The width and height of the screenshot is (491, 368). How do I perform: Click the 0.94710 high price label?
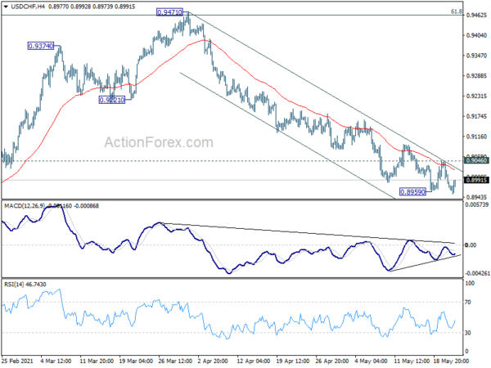tap(169, 12)
